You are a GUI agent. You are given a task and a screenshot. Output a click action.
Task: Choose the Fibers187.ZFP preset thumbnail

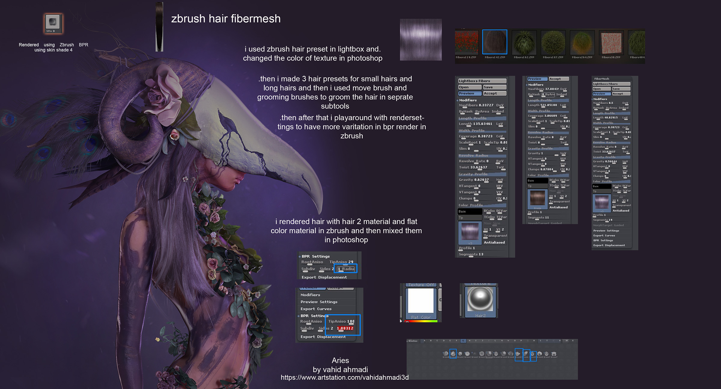click(553, 42)
